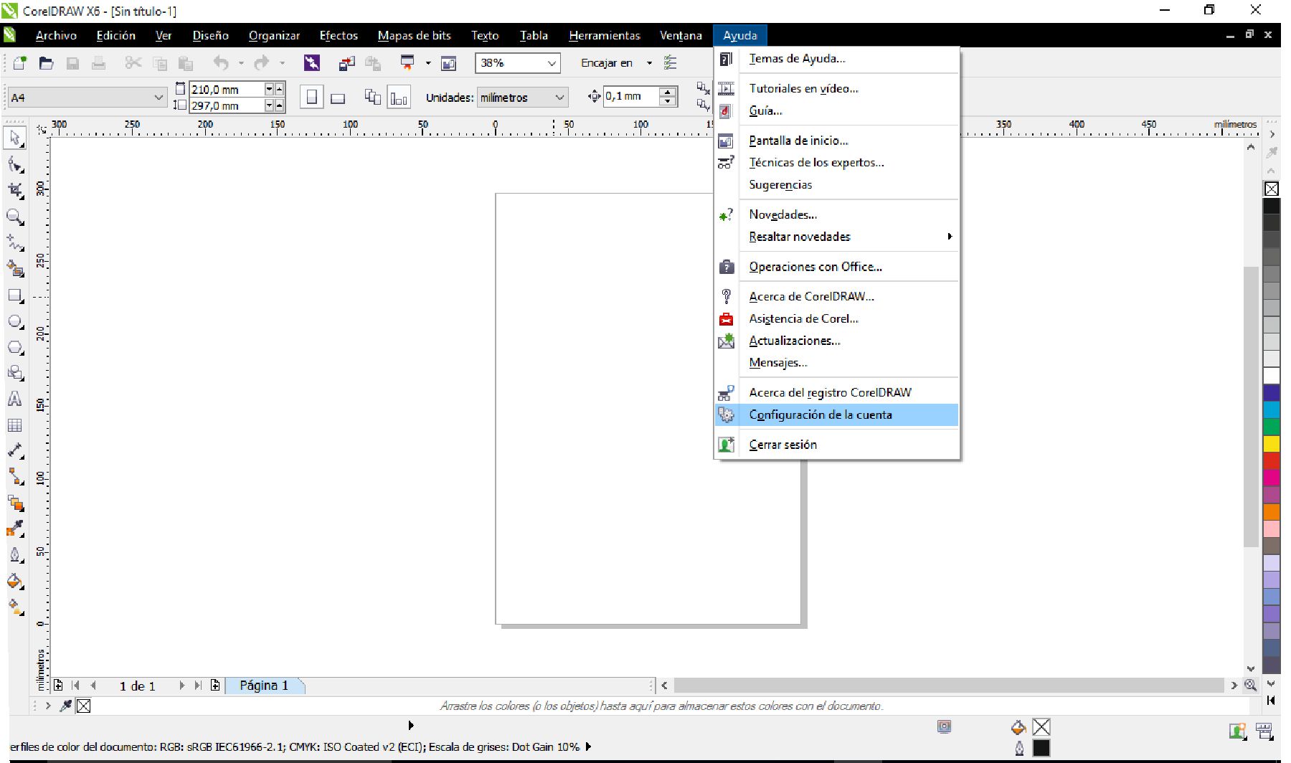Screen dimensions: 1291x763
Task: Add page button after page counter
Action: point(215,686)
